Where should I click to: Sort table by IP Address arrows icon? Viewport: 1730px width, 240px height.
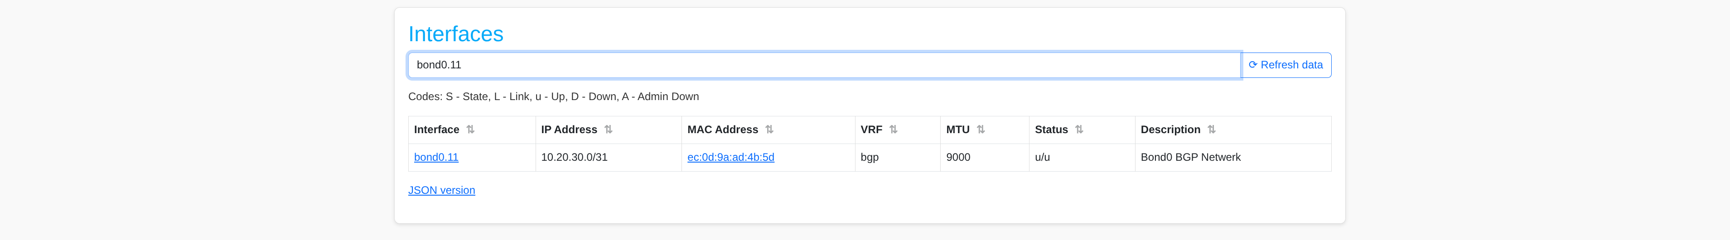point(608,130)
